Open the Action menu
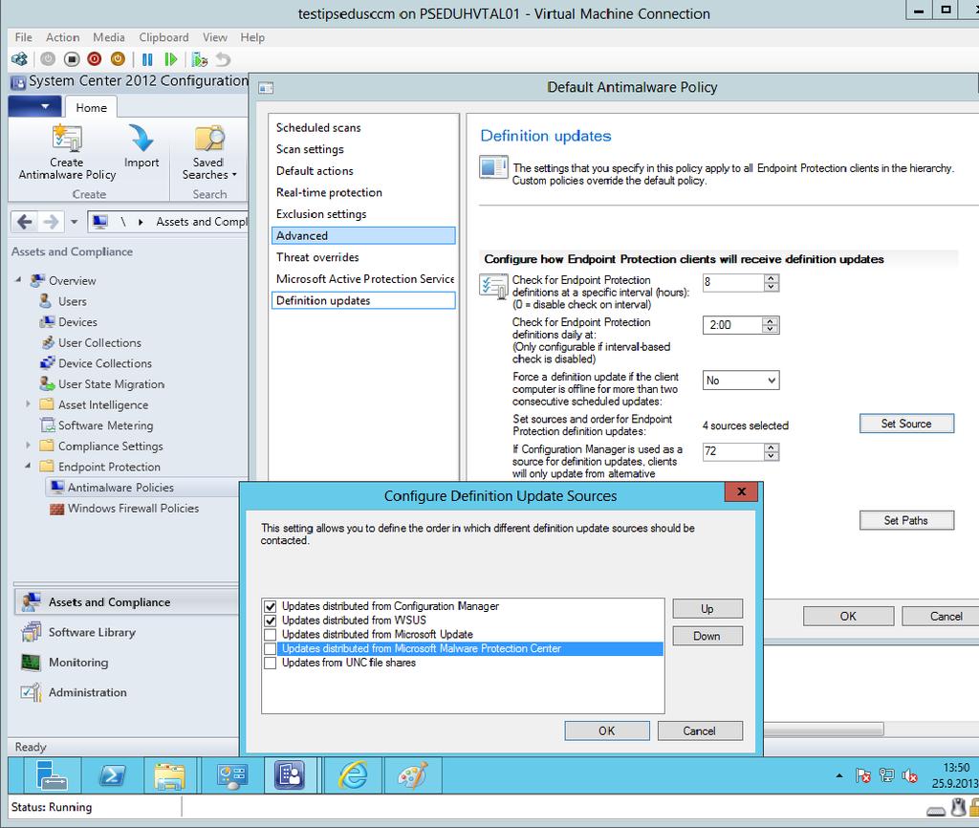Image resolution: width=979 pixels, height=828 pixels. [62, 37]
